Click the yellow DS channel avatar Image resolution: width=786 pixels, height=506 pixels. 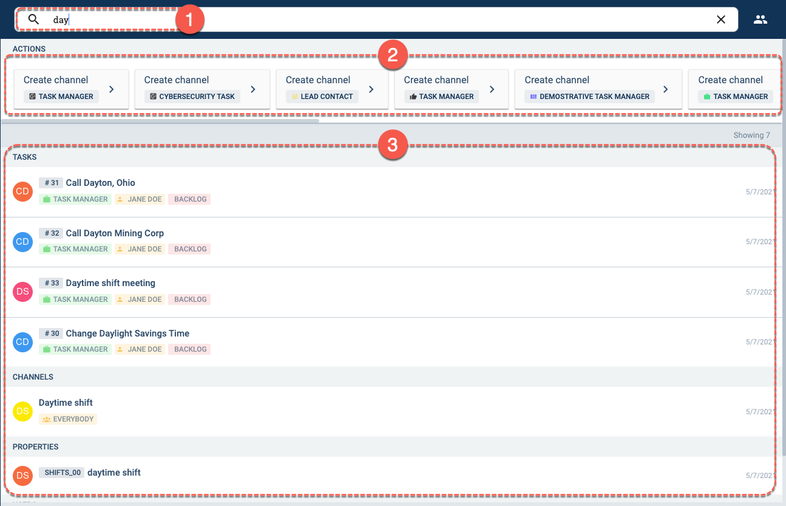(22, 411)
